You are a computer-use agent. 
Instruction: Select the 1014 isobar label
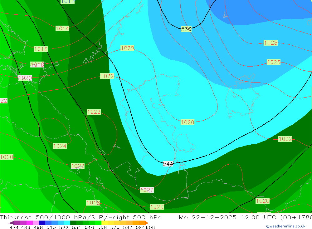pyautogui.click(x=62, y=28)
